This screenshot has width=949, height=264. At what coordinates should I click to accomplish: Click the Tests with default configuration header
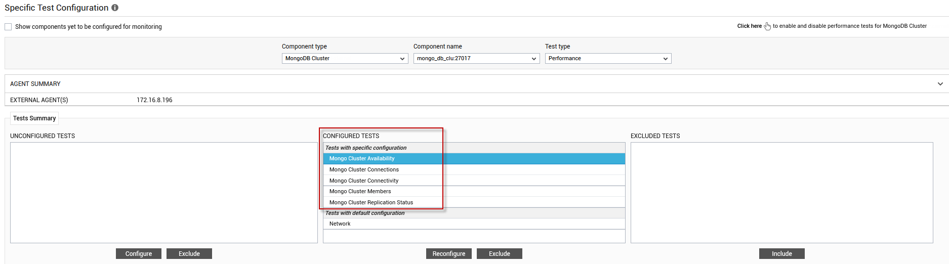click(x=474, y=213)
